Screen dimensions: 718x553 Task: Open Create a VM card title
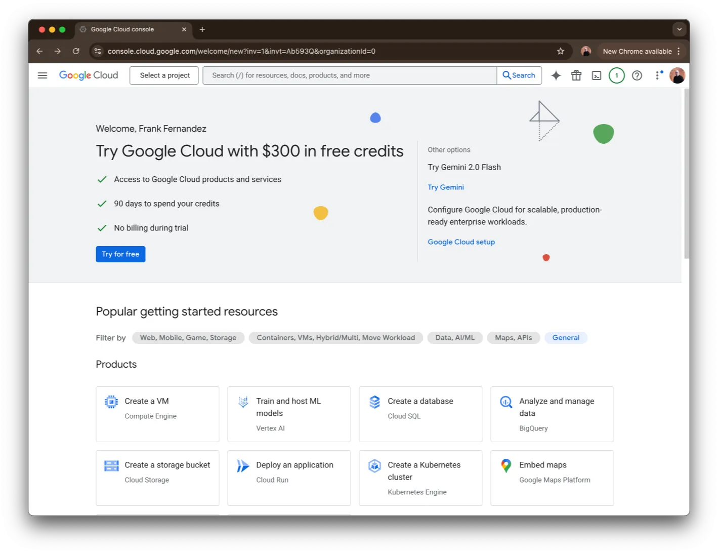point(147,401)
